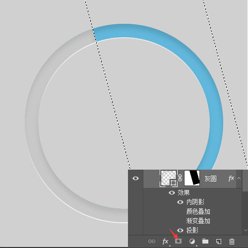Open the fx layer style menu

[165, 242]
